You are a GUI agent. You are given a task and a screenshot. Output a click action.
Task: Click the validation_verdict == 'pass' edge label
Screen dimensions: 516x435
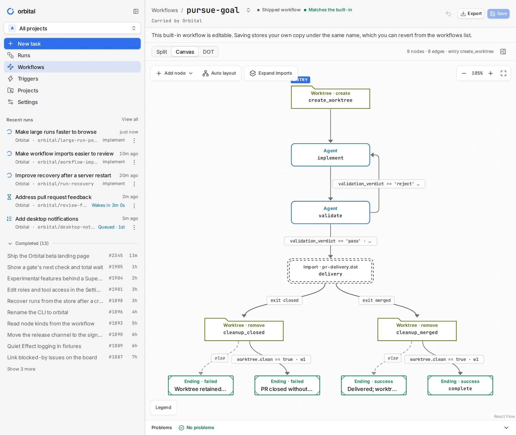click(331, 241)
